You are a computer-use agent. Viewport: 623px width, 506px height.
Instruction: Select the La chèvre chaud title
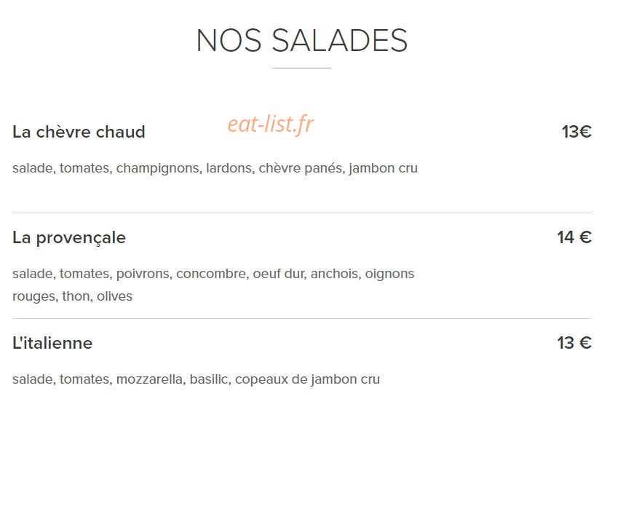[x=79, y=132]
